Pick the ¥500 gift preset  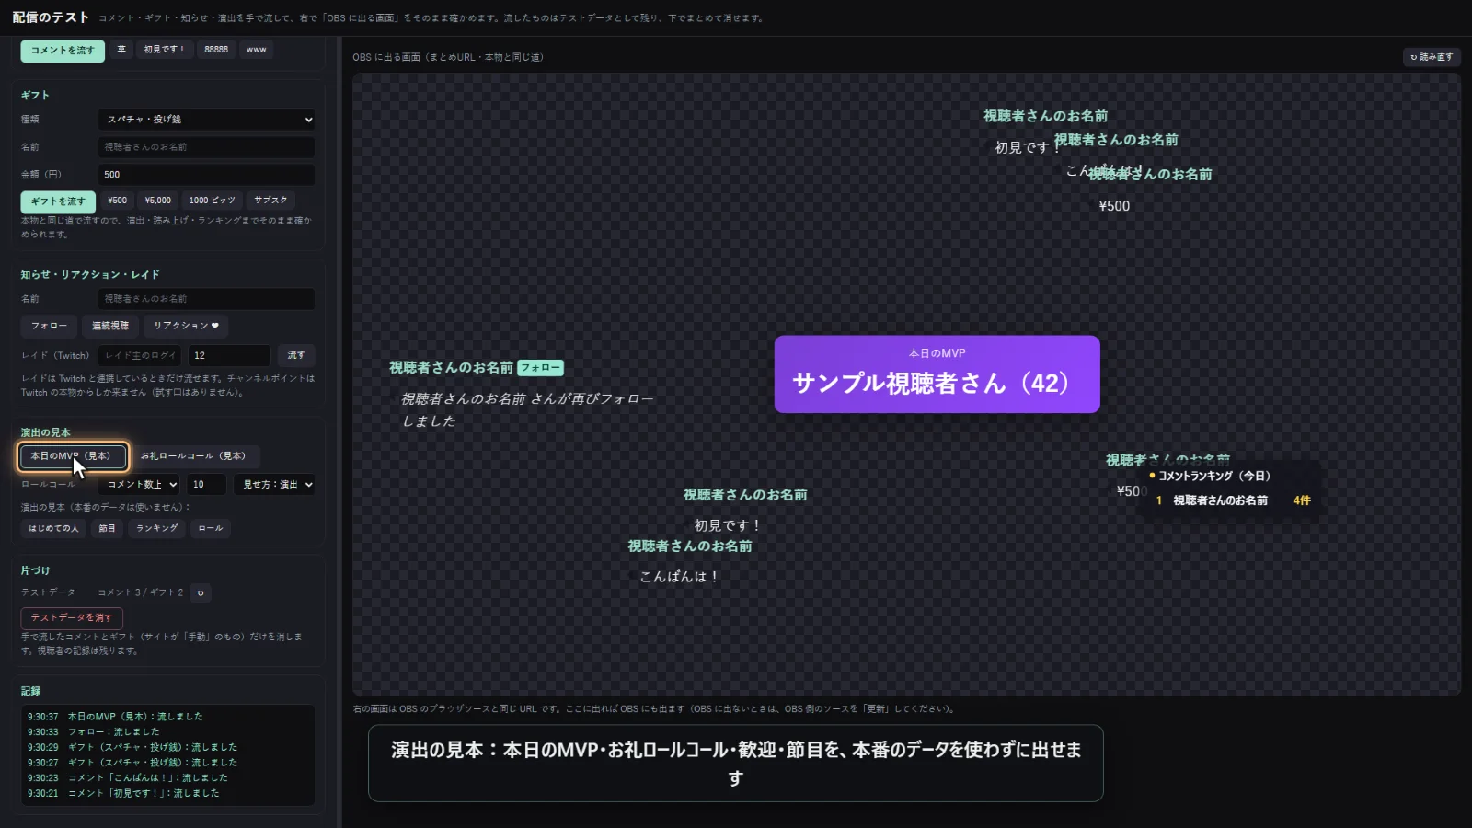click(117, 201)
